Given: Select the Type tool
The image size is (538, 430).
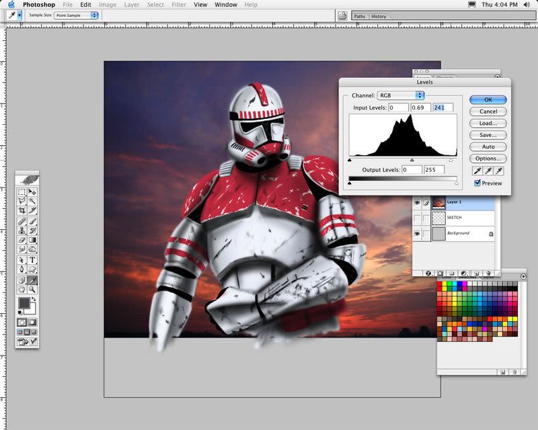Looking at the screenshot, I should tap(32, 260).
